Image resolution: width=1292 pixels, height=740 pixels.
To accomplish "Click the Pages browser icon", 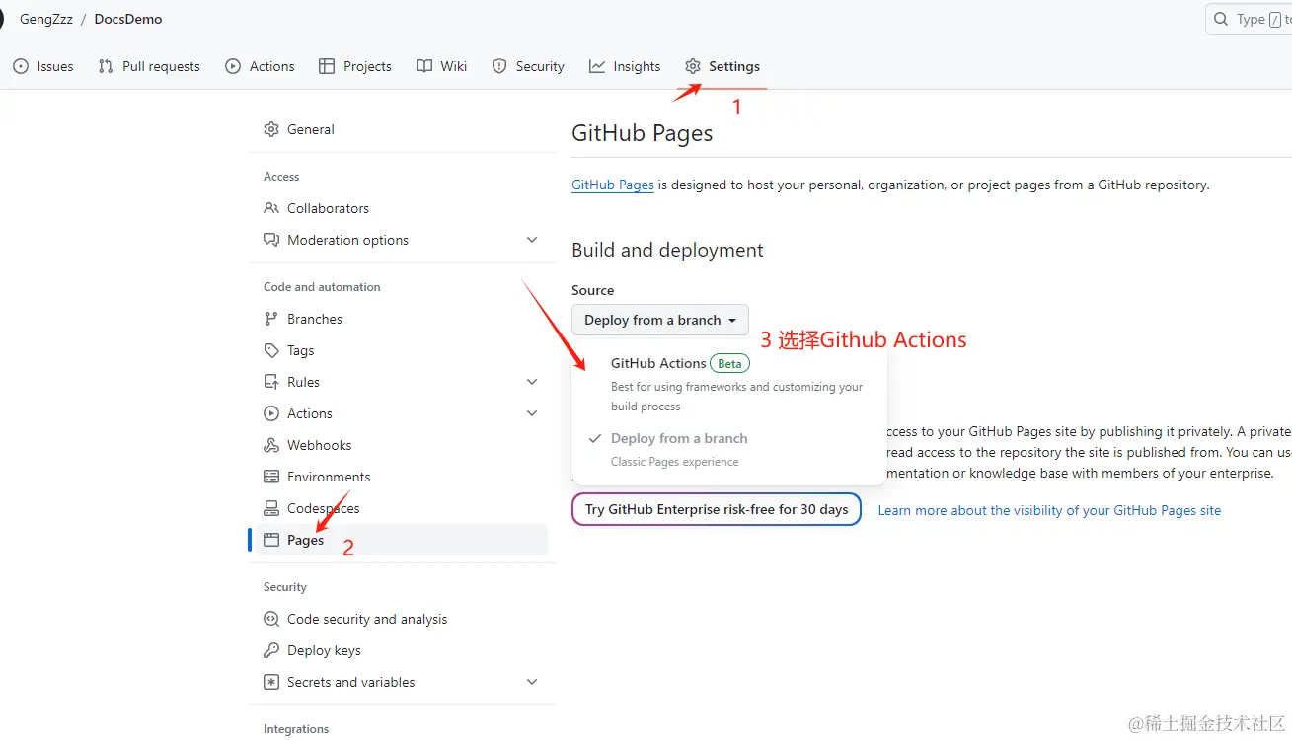I will tap(271, 540).
